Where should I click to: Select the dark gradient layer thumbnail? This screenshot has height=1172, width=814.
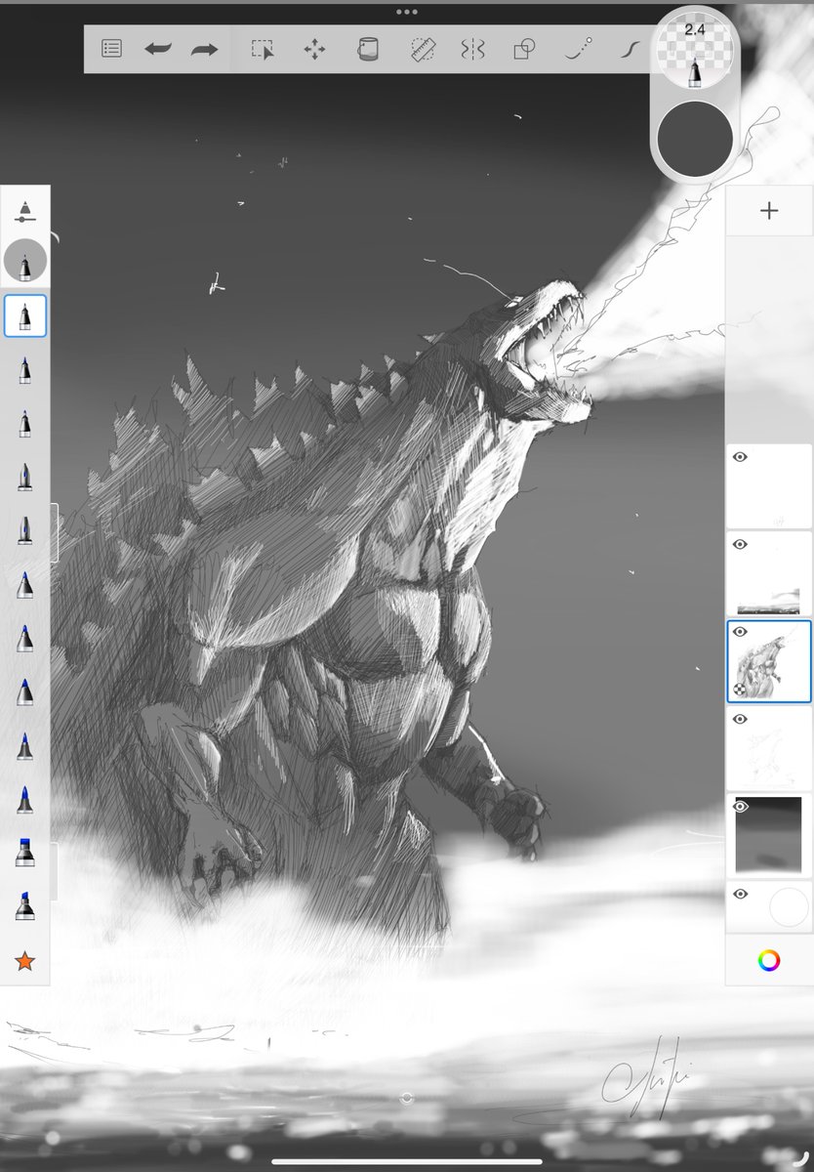click(769, 836)
